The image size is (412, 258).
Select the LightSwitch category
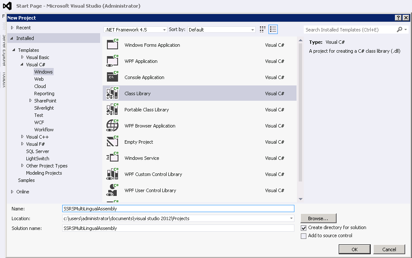tap(37, 159)
